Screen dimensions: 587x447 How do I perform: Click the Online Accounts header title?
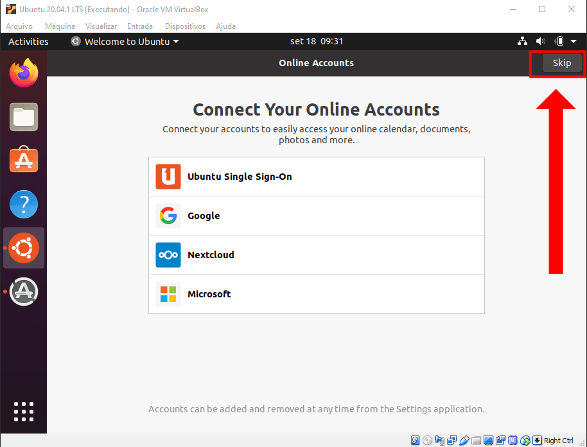point(317,63)
